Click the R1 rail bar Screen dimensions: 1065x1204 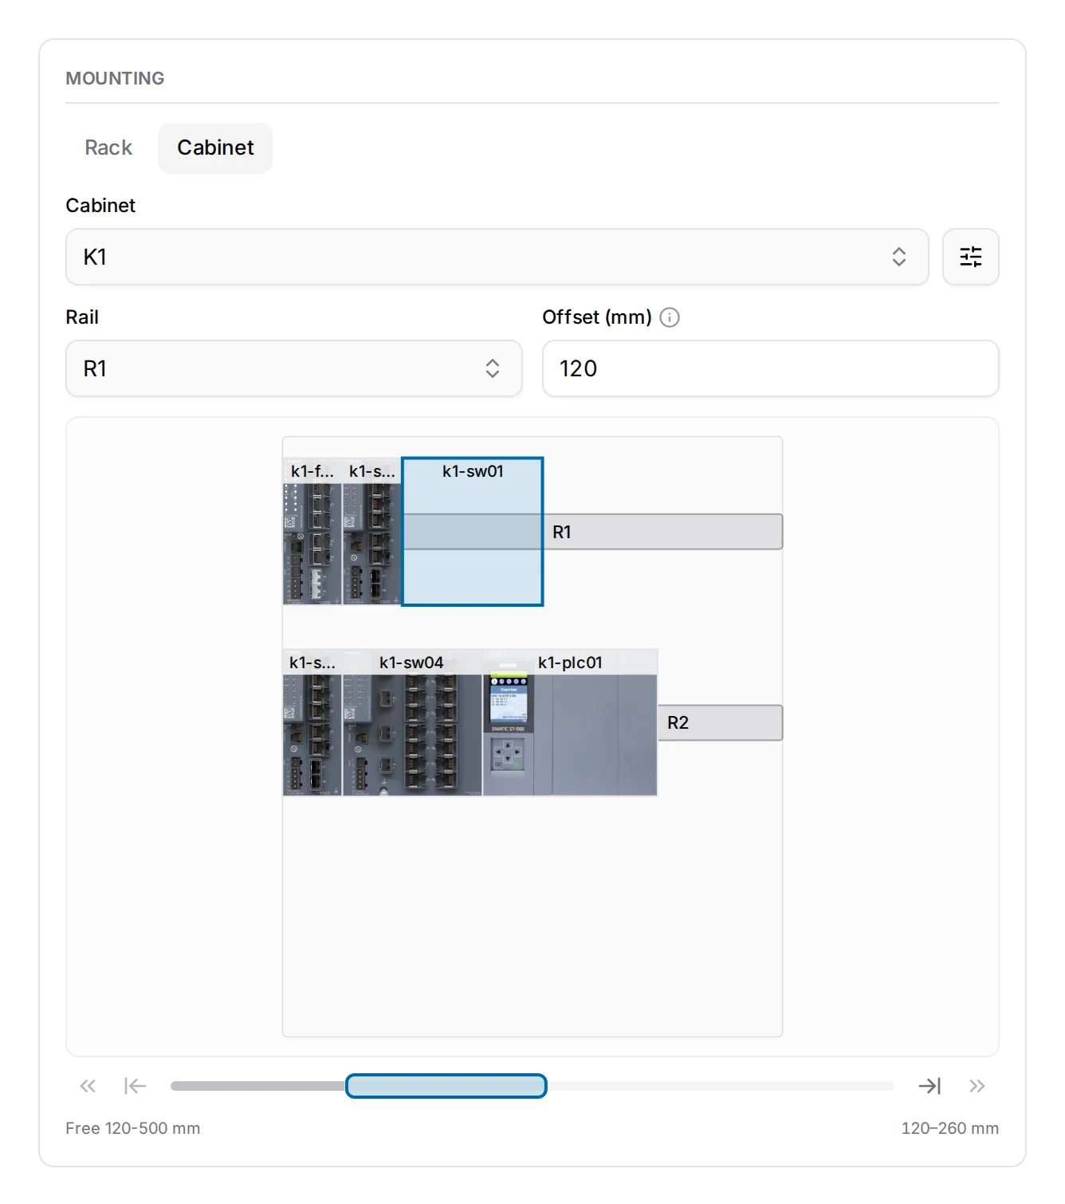(663, 532)
